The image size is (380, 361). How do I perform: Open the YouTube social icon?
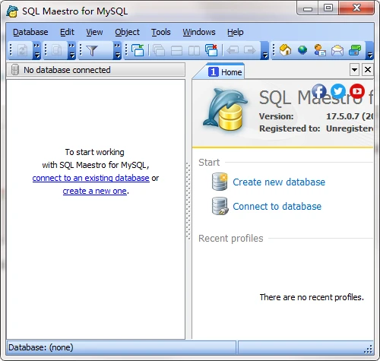point(357,91)
